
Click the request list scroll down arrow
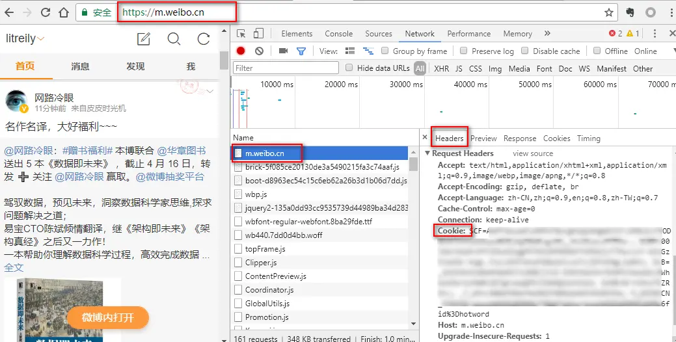point(413,324)
